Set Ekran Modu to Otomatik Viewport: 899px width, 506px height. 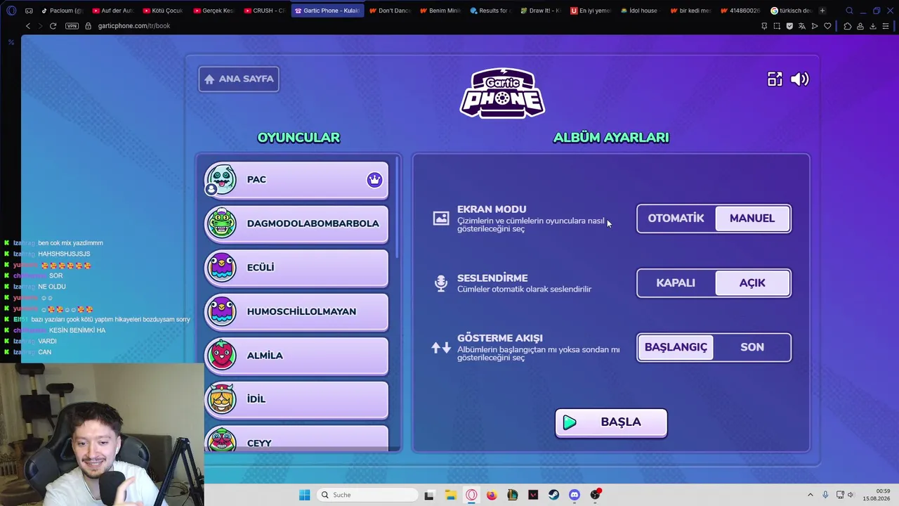coord(676,219)
